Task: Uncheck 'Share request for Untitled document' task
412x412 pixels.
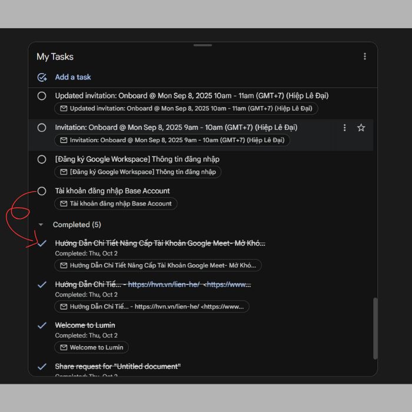Action: pos(42,367)
